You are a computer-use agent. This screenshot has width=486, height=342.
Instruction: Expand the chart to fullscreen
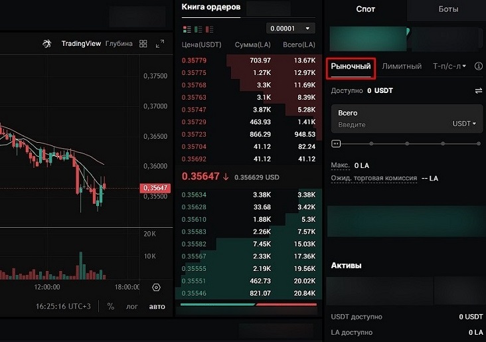pyautogui.click(x=159, y=44)
